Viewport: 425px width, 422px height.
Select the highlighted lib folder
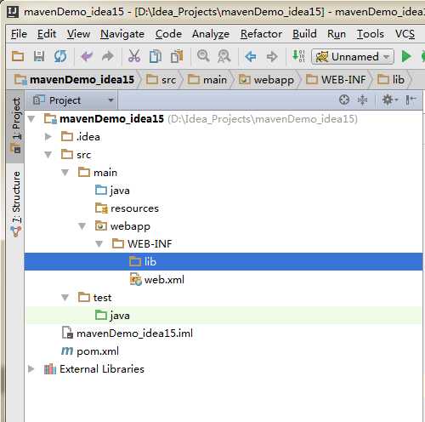[x=224, y=262]
